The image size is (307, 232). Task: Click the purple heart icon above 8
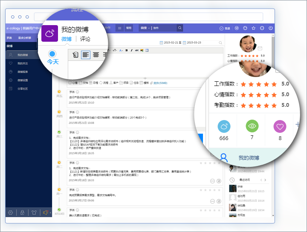(280, 127)
